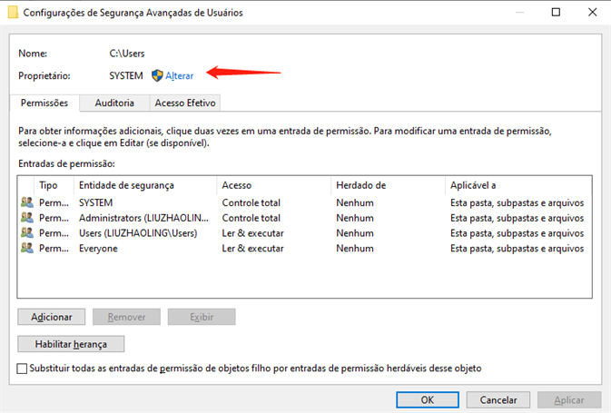Click the folder icon in title bar
The width and height of the screenshot is (611, 413).
pyautogui.click(x=13, y=12)
